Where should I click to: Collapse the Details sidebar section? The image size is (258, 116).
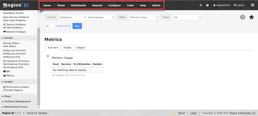18,38
